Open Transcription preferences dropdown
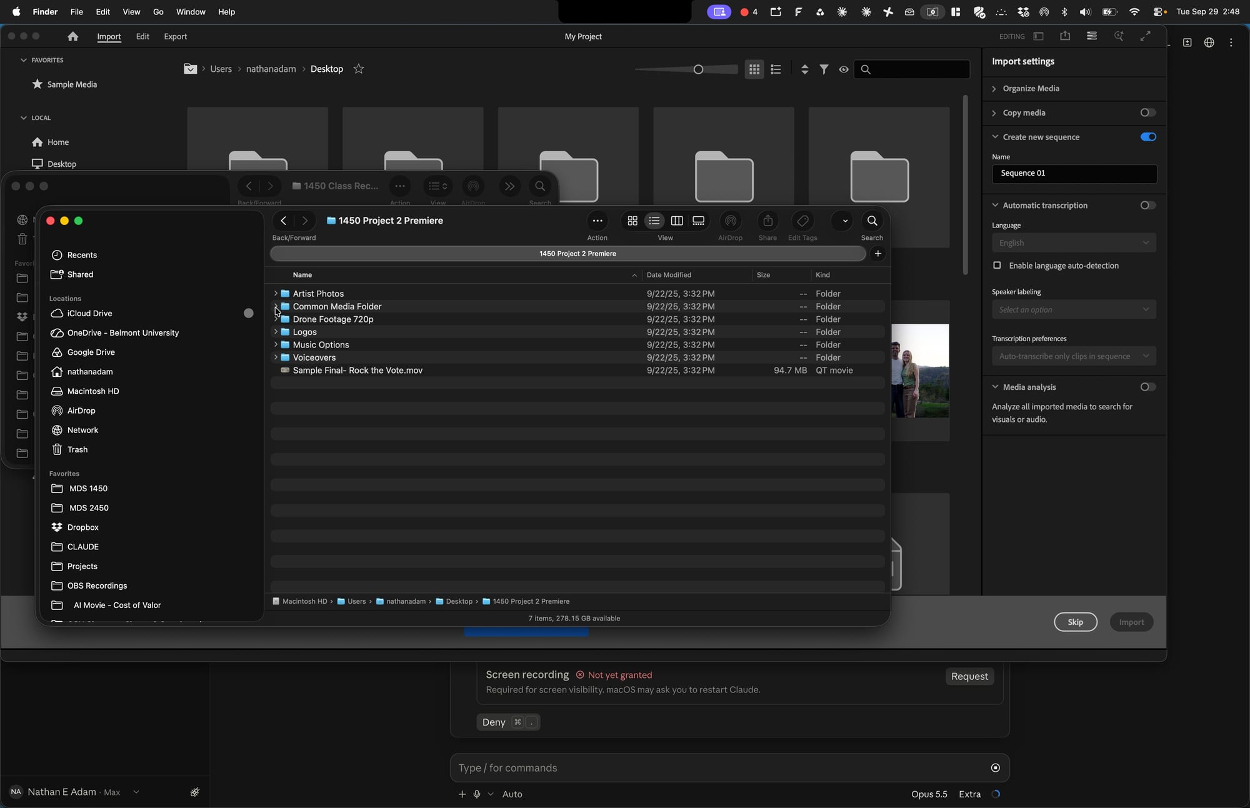This screenshot has height=808, width=1250. (x=1074, y=356)
